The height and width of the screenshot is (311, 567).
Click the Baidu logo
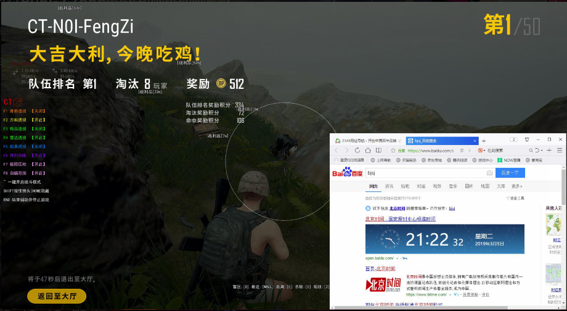click(x=348, y=172)
